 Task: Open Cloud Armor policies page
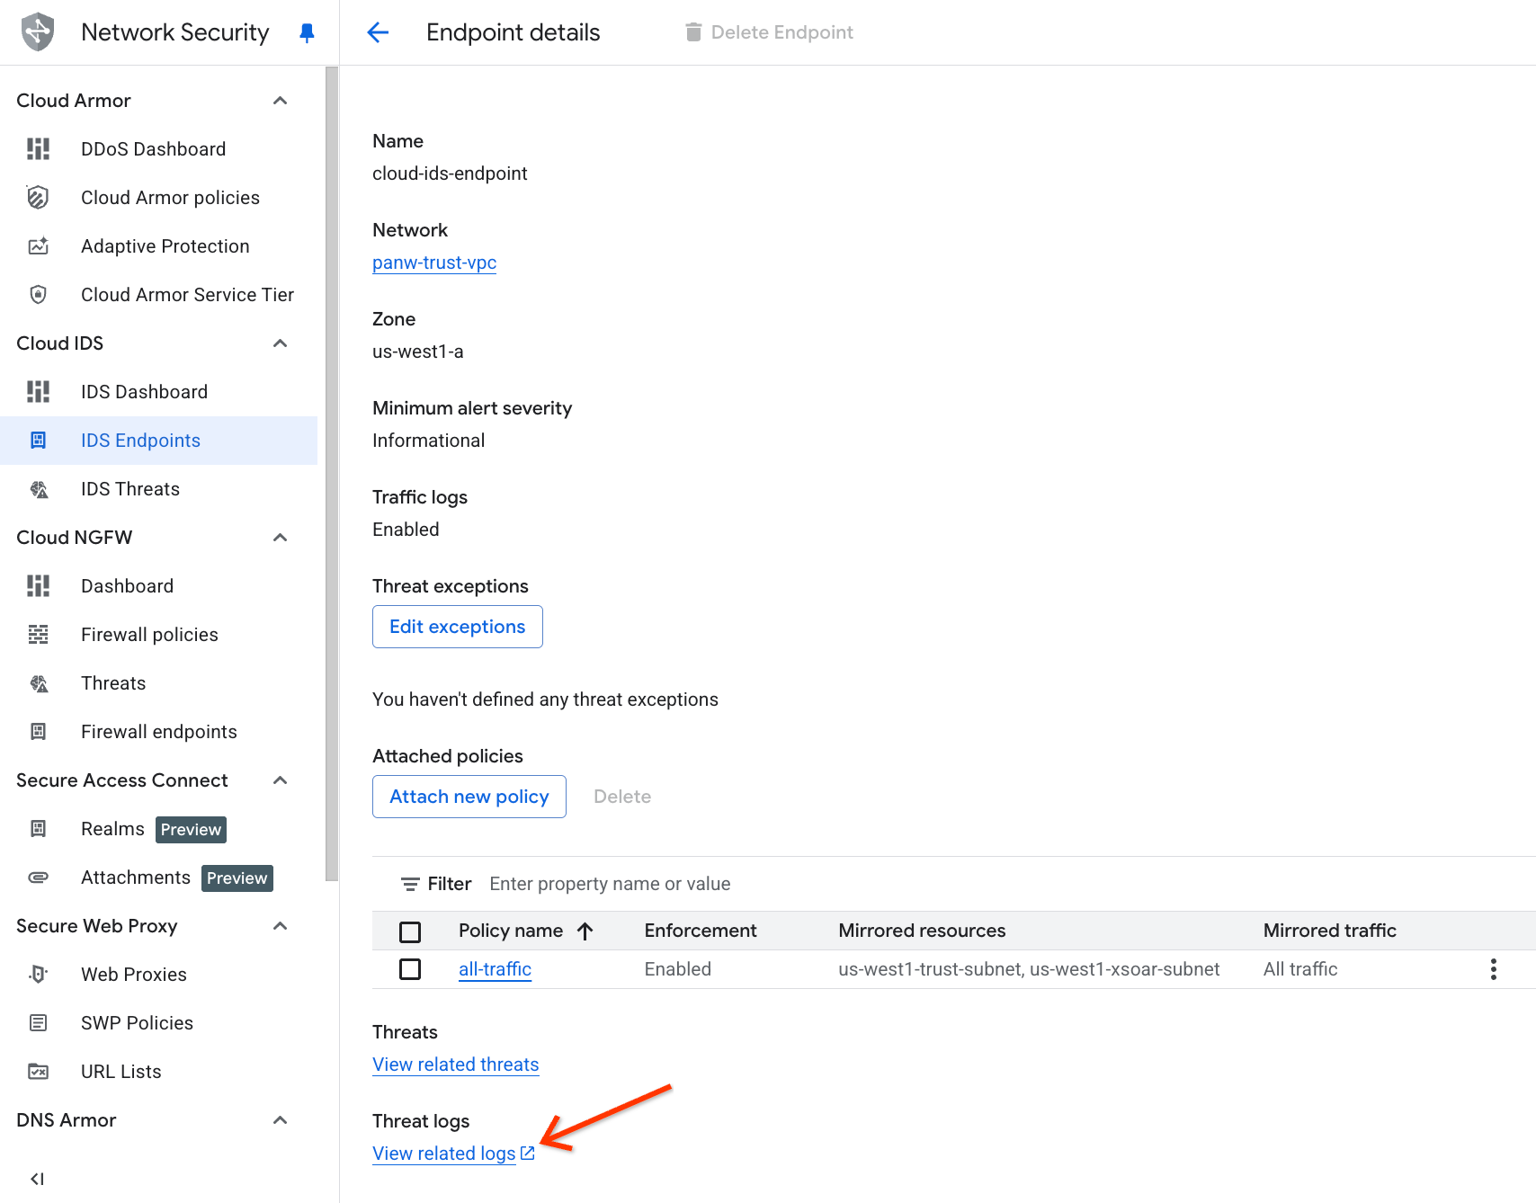click(170, 198)
